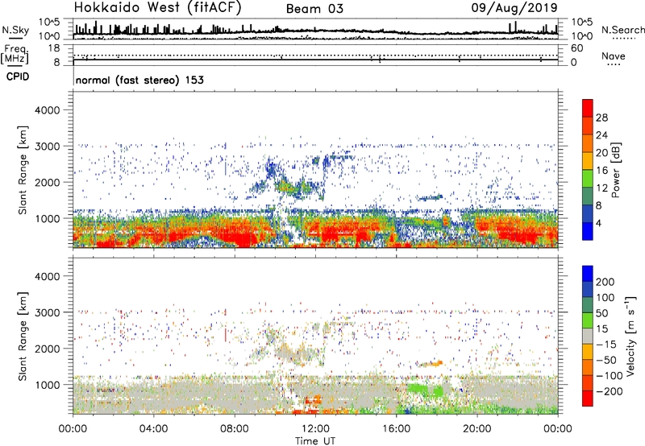645x446 pixels.
Task: Click the 'Time UT' axis title
Action: (x=315, y=441)
